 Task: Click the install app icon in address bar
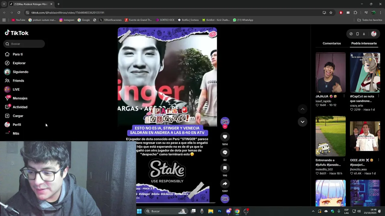pyautogui.click(x=324, y=13)
